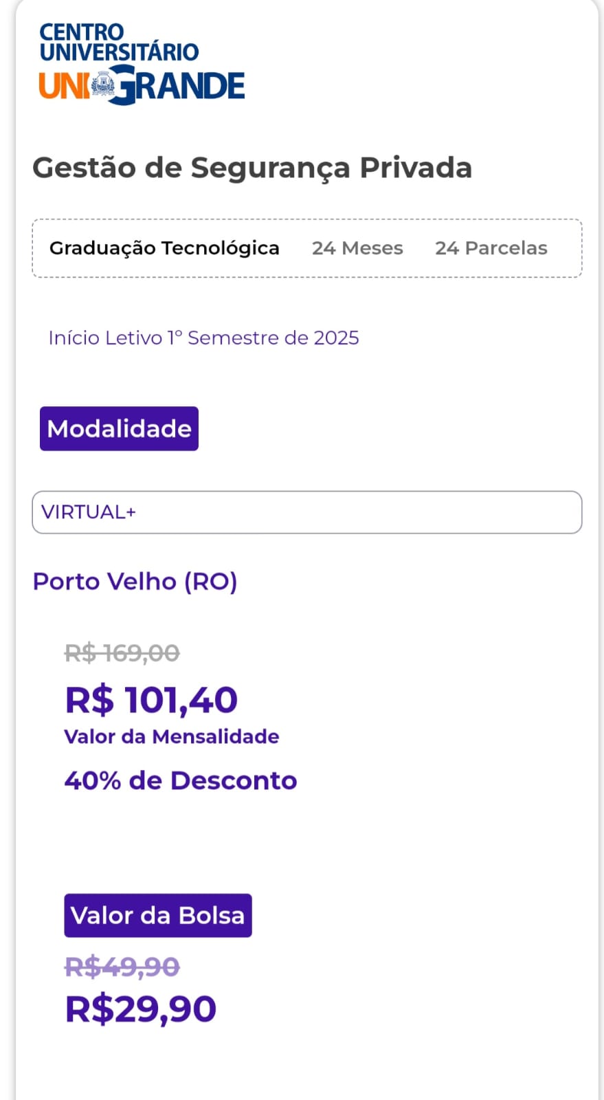
Task: Click the Porto Velho (RO) location text
Action: coord(135,582)
